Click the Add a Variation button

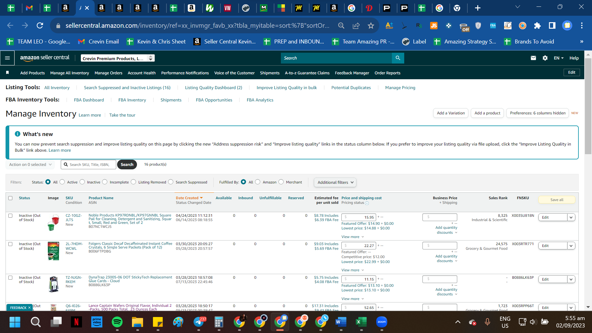click(451, 113)
